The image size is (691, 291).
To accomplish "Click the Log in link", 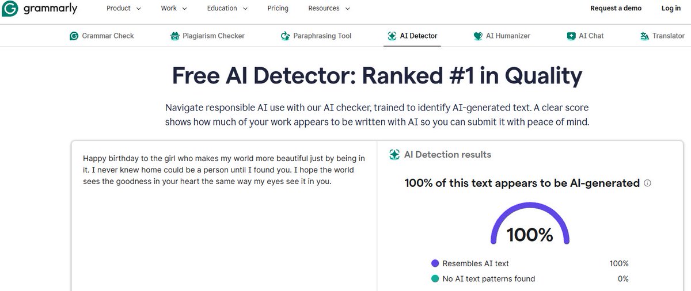I will (671, 9).
